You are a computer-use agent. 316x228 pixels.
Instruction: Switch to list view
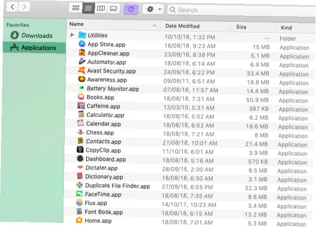point(88,8)
